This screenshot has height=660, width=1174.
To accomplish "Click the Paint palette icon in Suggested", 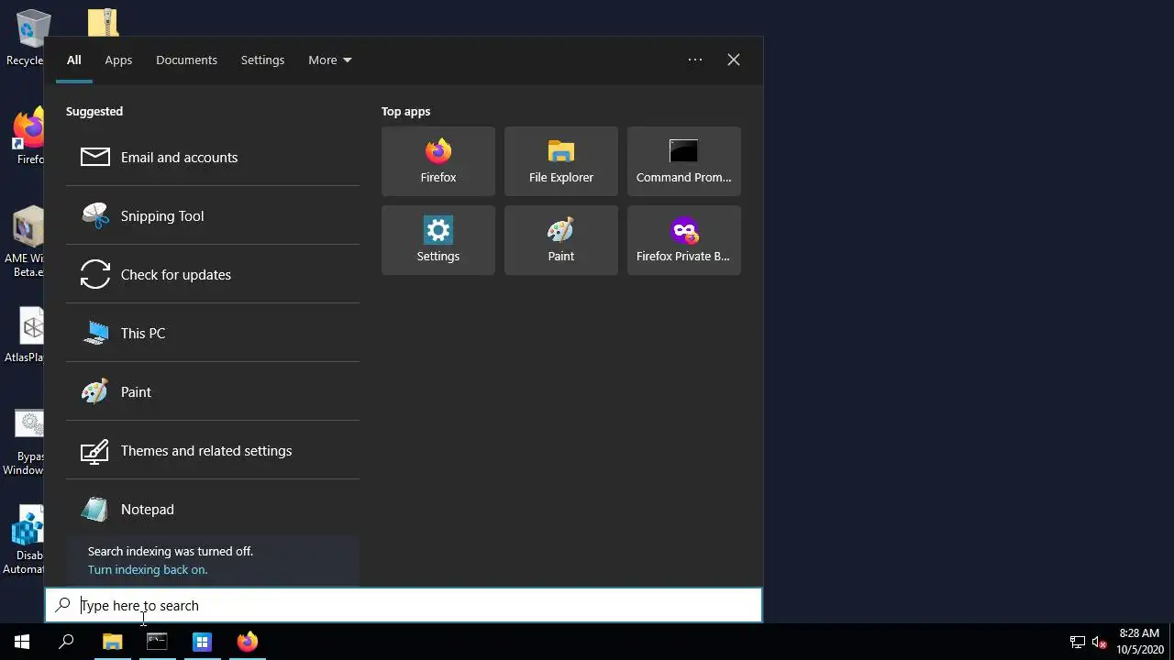I will click(95, 391).
